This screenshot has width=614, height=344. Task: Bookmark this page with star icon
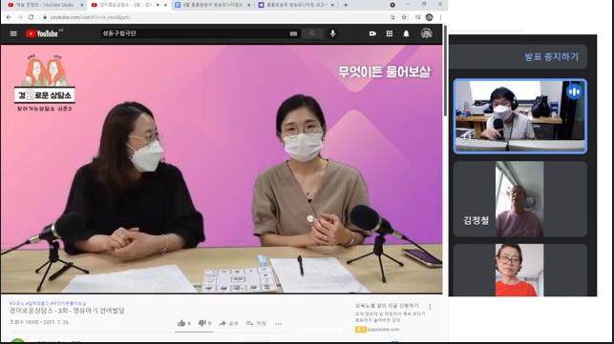tap(404, 17)
